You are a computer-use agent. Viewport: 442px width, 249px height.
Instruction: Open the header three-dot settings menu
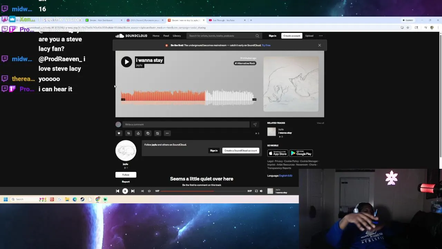pos(321,36)
